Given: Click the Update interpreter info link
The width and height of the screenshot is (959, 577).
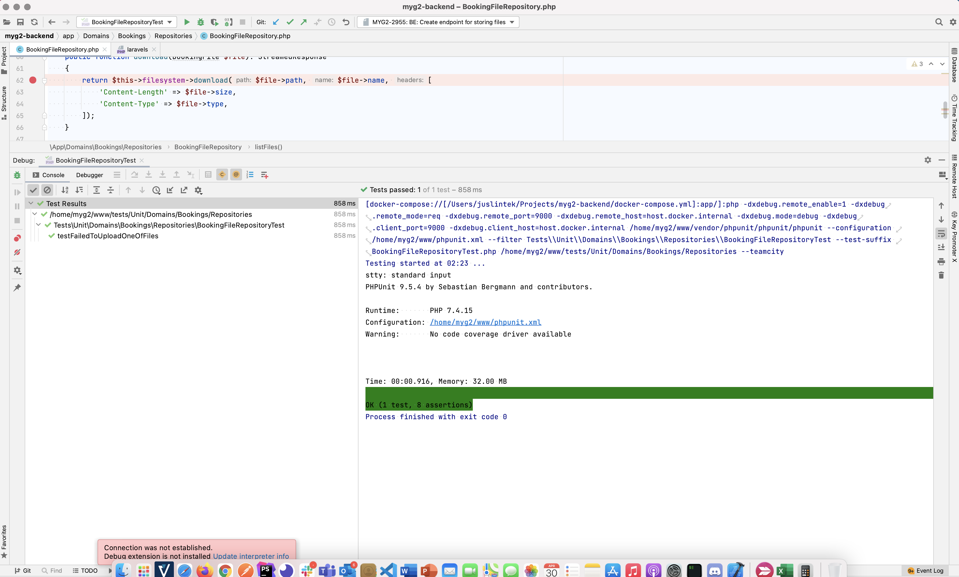Looking at the screenshot, I should pyautogui.click(x=250, y=556).
